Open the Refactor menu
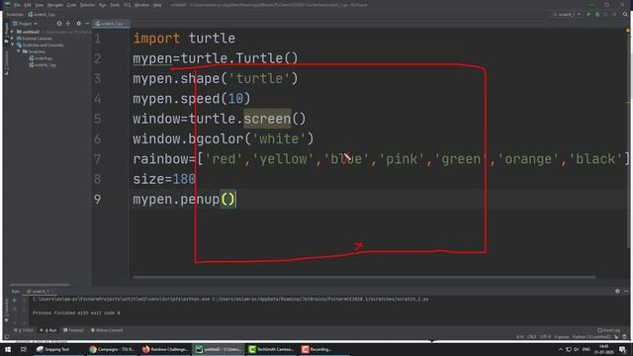Image resolution: width=633 pixels, height=356 pixels. (x=87, y=5)
